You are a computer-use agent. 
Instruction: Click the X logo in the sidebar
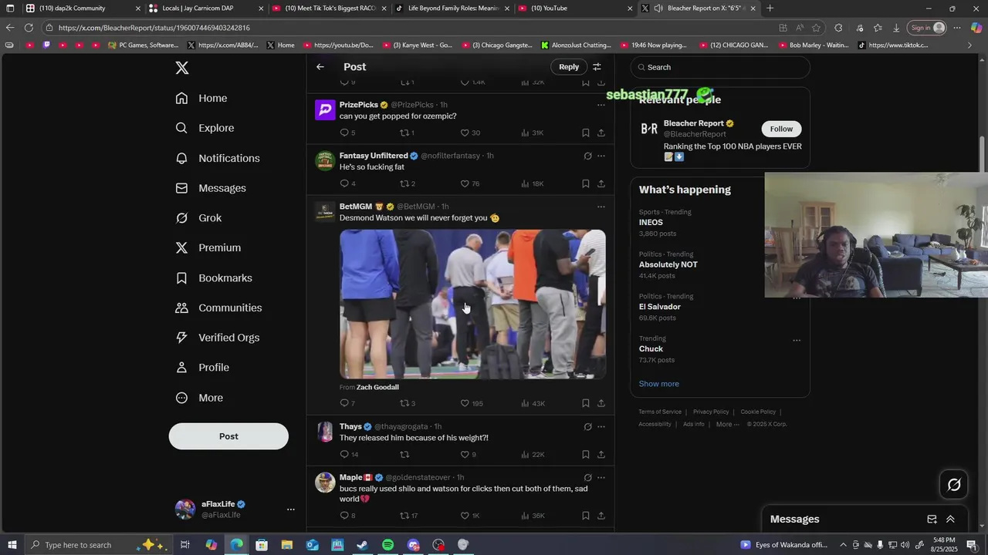pos(182,68)
